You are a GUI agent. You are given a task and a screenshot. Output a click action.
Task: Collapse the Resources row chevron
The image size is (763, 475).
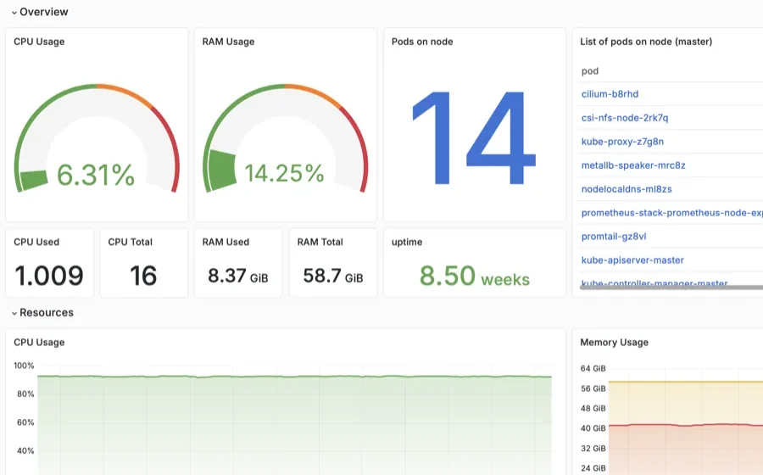click(x=14, y=313)
